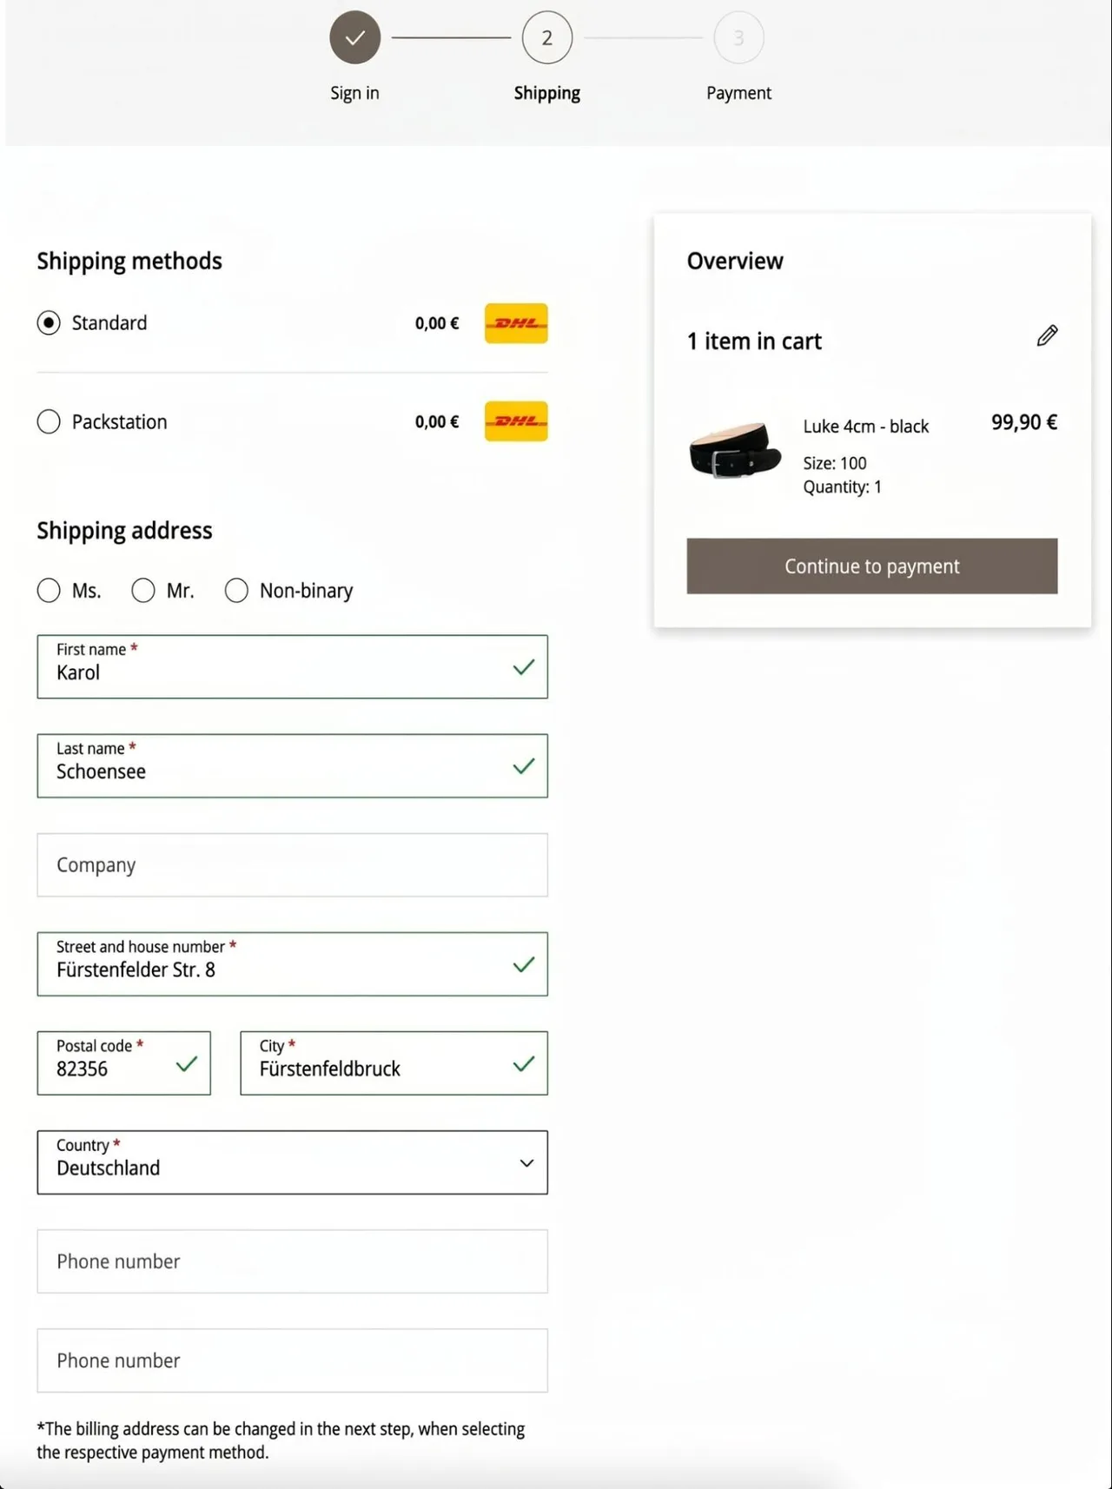
Task: Click the first Phone number field
Action: coord(292,1261)
